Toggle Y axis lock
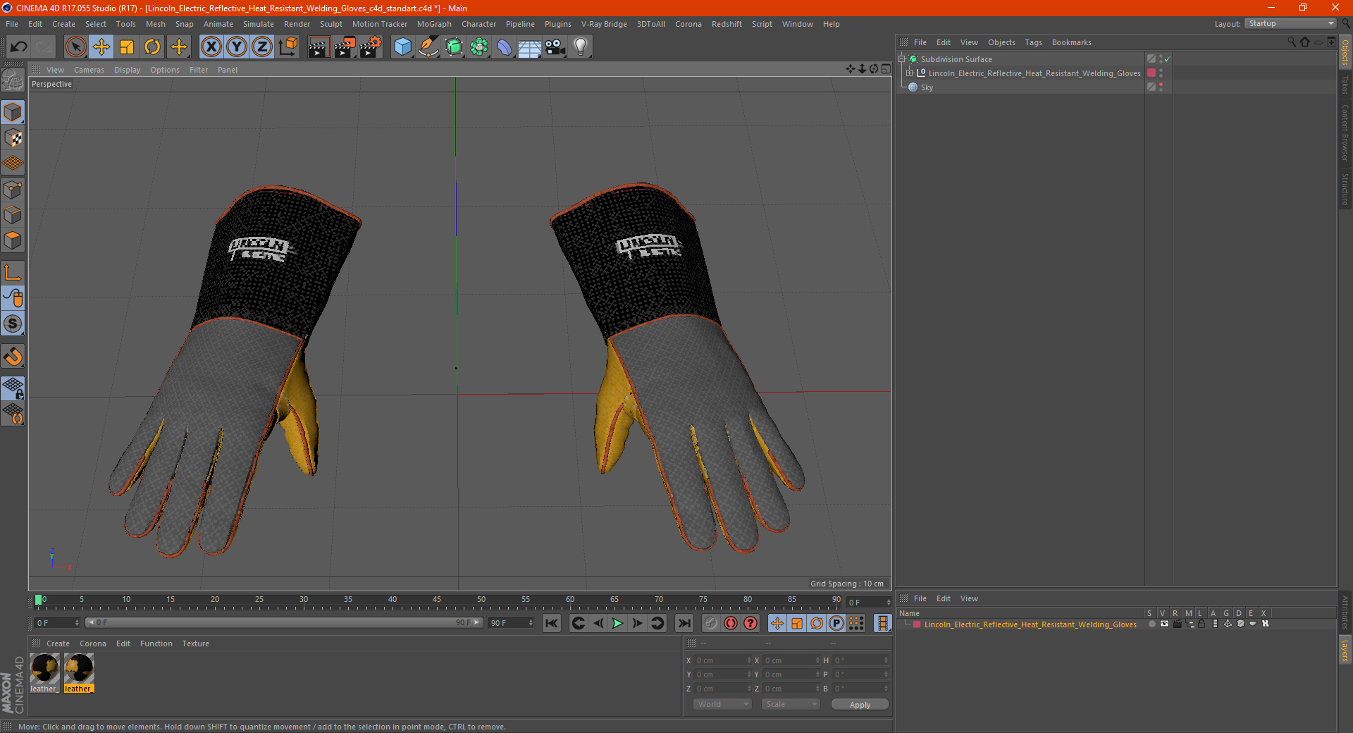The height and width of the screenshot is (733, 1353). click(x=237, y=47)
